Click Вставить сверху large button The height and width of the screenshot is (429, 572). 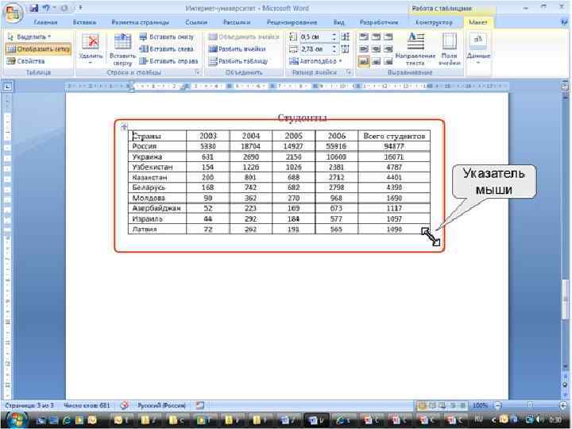pyautogui.click(x=122, y=49)
